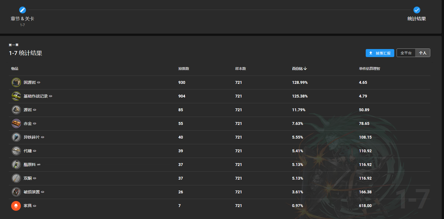444x219 pixels.
Task: Select the 统计结果 step
Action: click(x=417, y=19)
